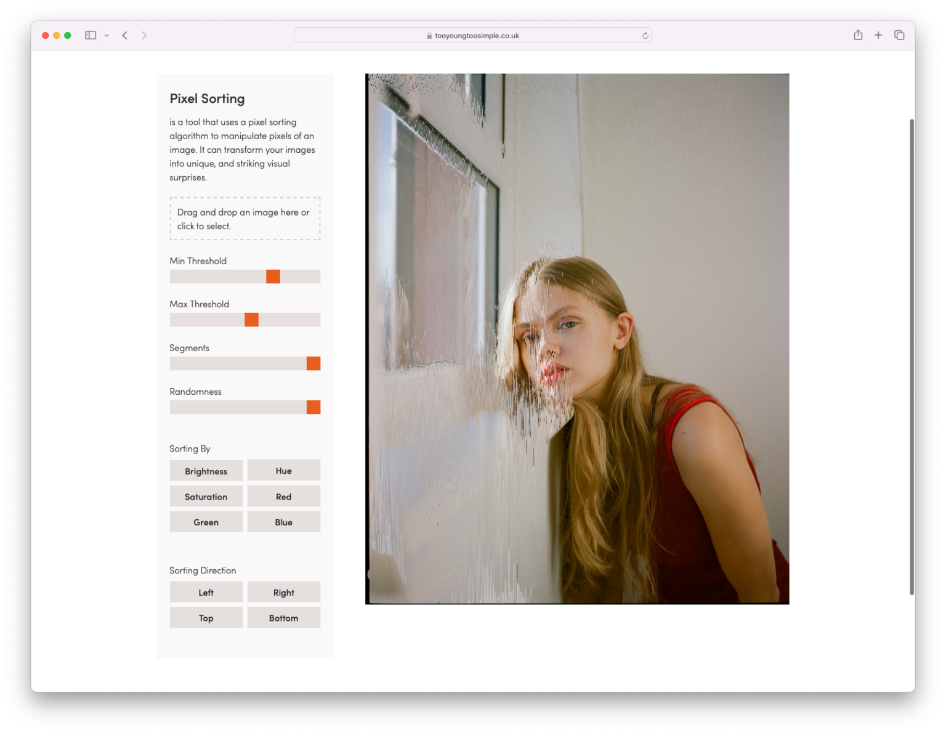The height and width of the screenshot is (733, 946).
Task: Open the Share icon in toolbar
Action: (858, 35)
